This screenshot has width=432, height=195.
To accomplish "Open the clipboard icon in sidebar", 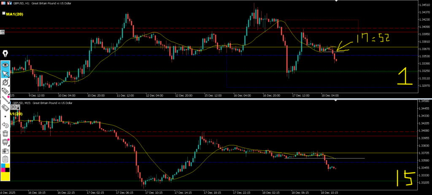I will (x=5, y=159).
